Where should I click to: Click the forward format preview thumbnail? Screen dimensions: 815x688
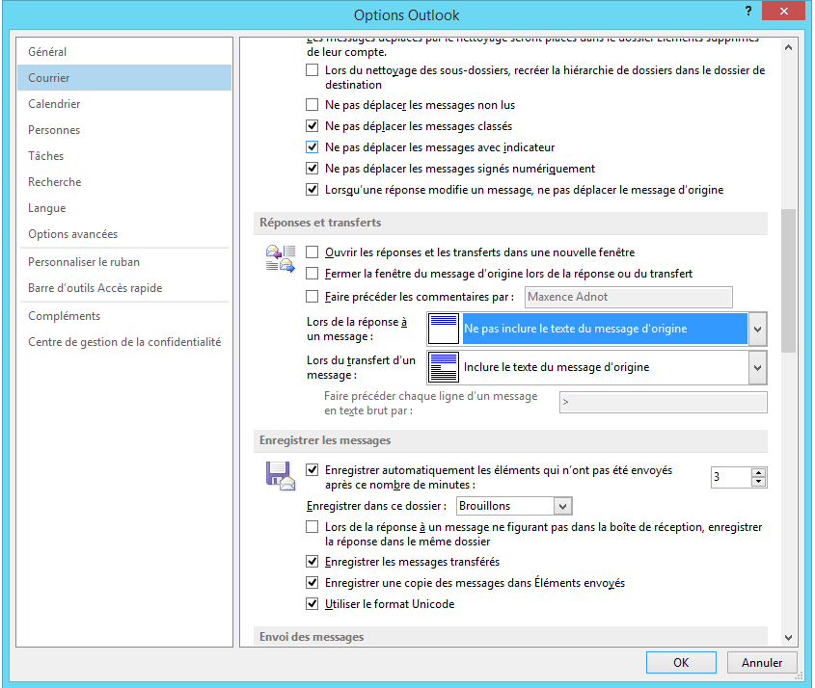(443, 367)
